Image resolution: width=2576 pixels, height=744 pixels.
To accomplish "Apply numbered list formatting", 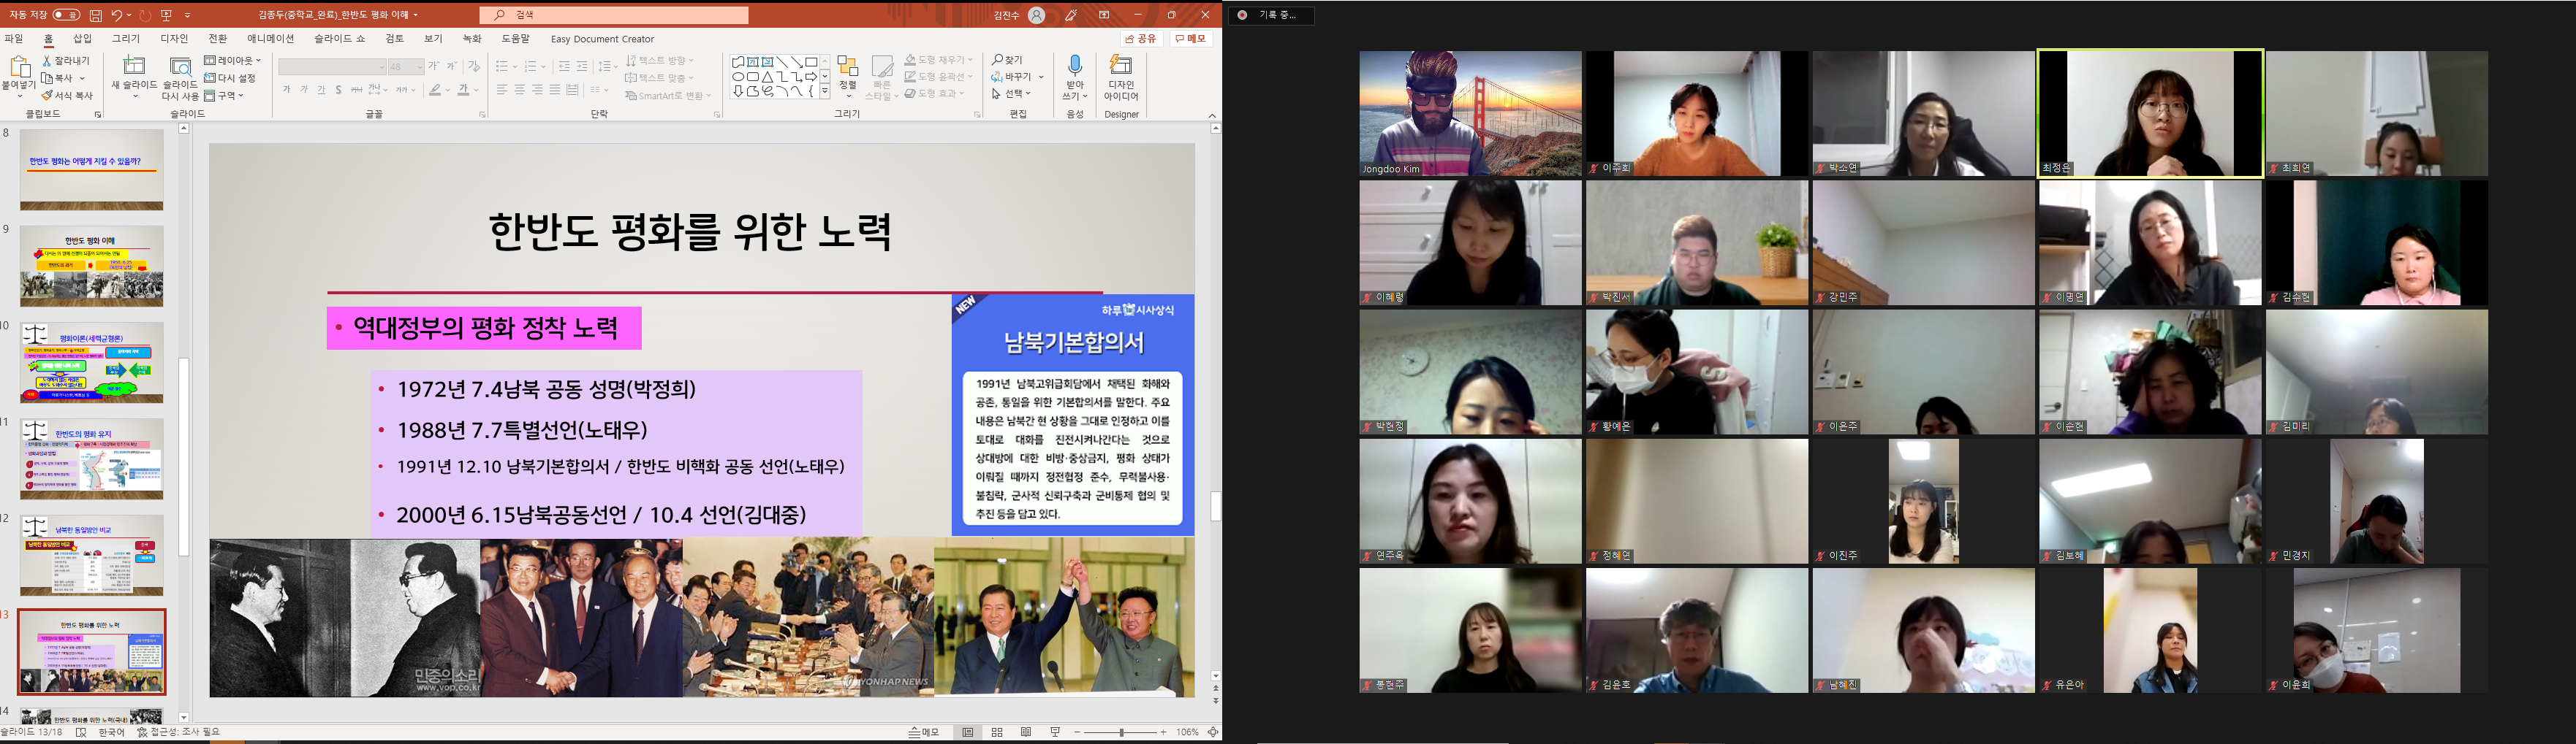I will (530, 66).
